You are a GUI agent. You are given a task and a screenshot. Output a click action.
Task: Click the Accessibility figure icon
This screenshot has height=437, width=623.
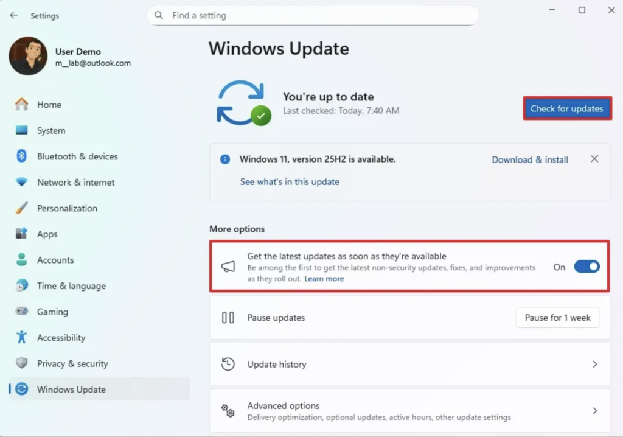pos(22,337)
